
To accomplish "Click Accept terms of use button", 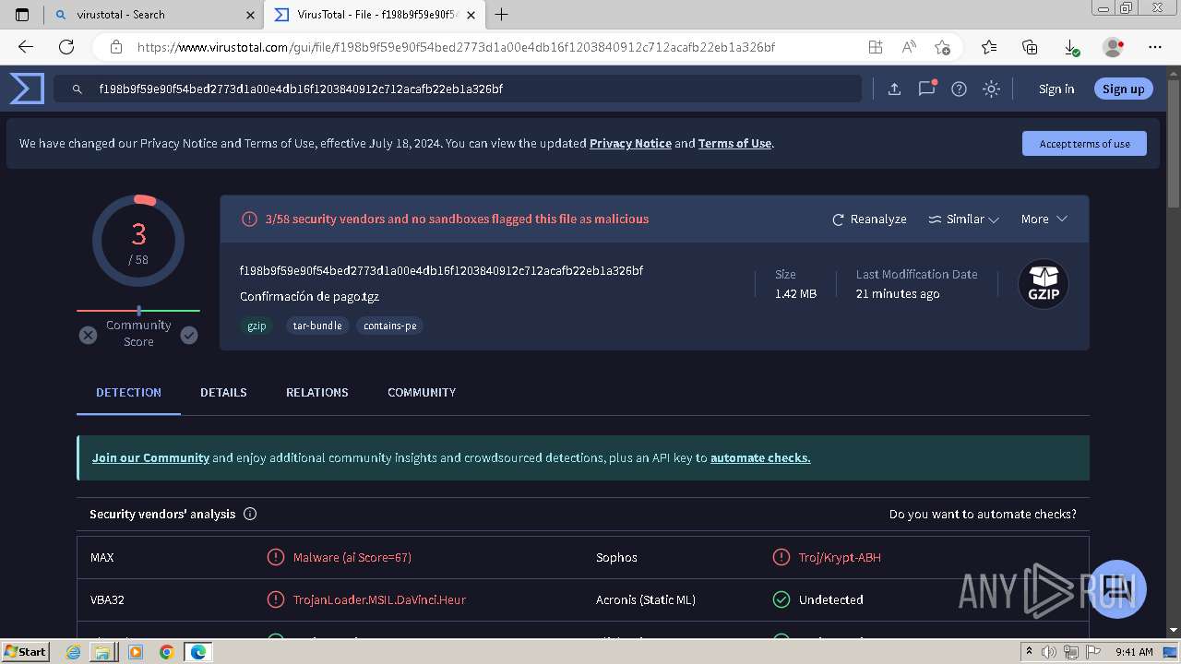I will click(x=1084, y=143).
